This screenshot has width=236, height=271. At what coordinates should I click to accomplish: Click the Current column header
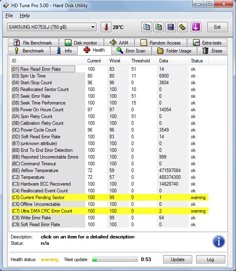click(x=96, y=61)
